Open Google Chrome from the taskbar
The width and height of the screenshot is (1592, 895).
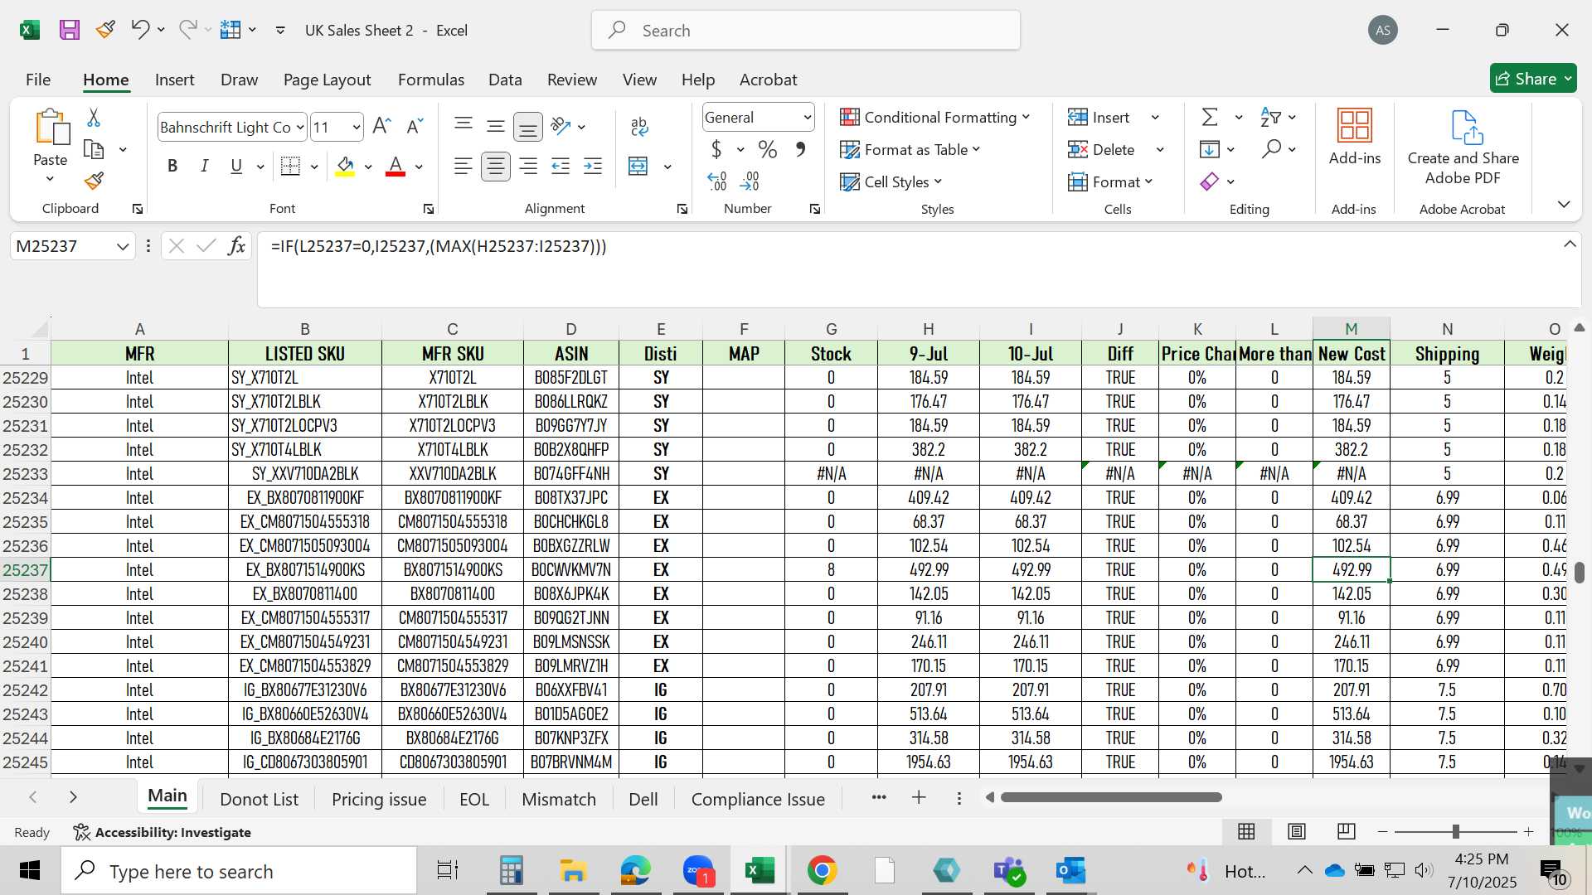(x=822, y=871)
